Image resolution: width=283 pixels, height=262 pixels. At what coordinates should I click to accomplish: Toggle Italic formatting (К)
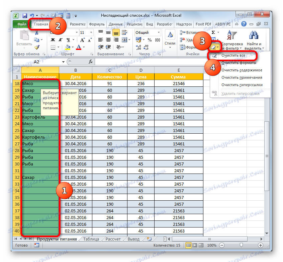60,40
